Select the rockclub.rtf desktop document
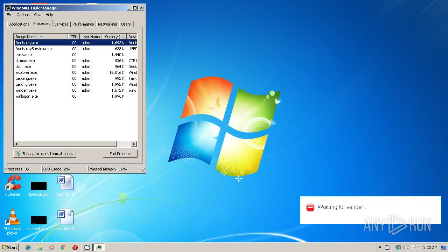 65,220
